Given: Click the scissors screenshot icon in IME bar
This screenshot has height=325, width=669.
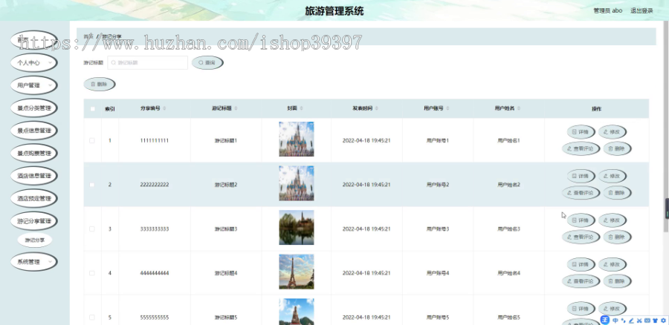Looking at the screenshot, I should click(x=639, y=321).
